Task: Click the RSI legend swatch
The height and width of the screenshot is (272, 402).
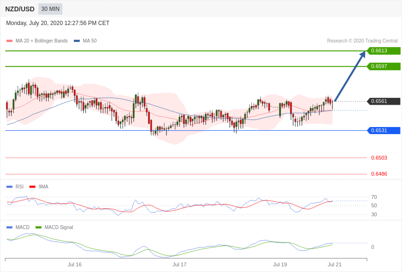Action: (x=9, y=187)
